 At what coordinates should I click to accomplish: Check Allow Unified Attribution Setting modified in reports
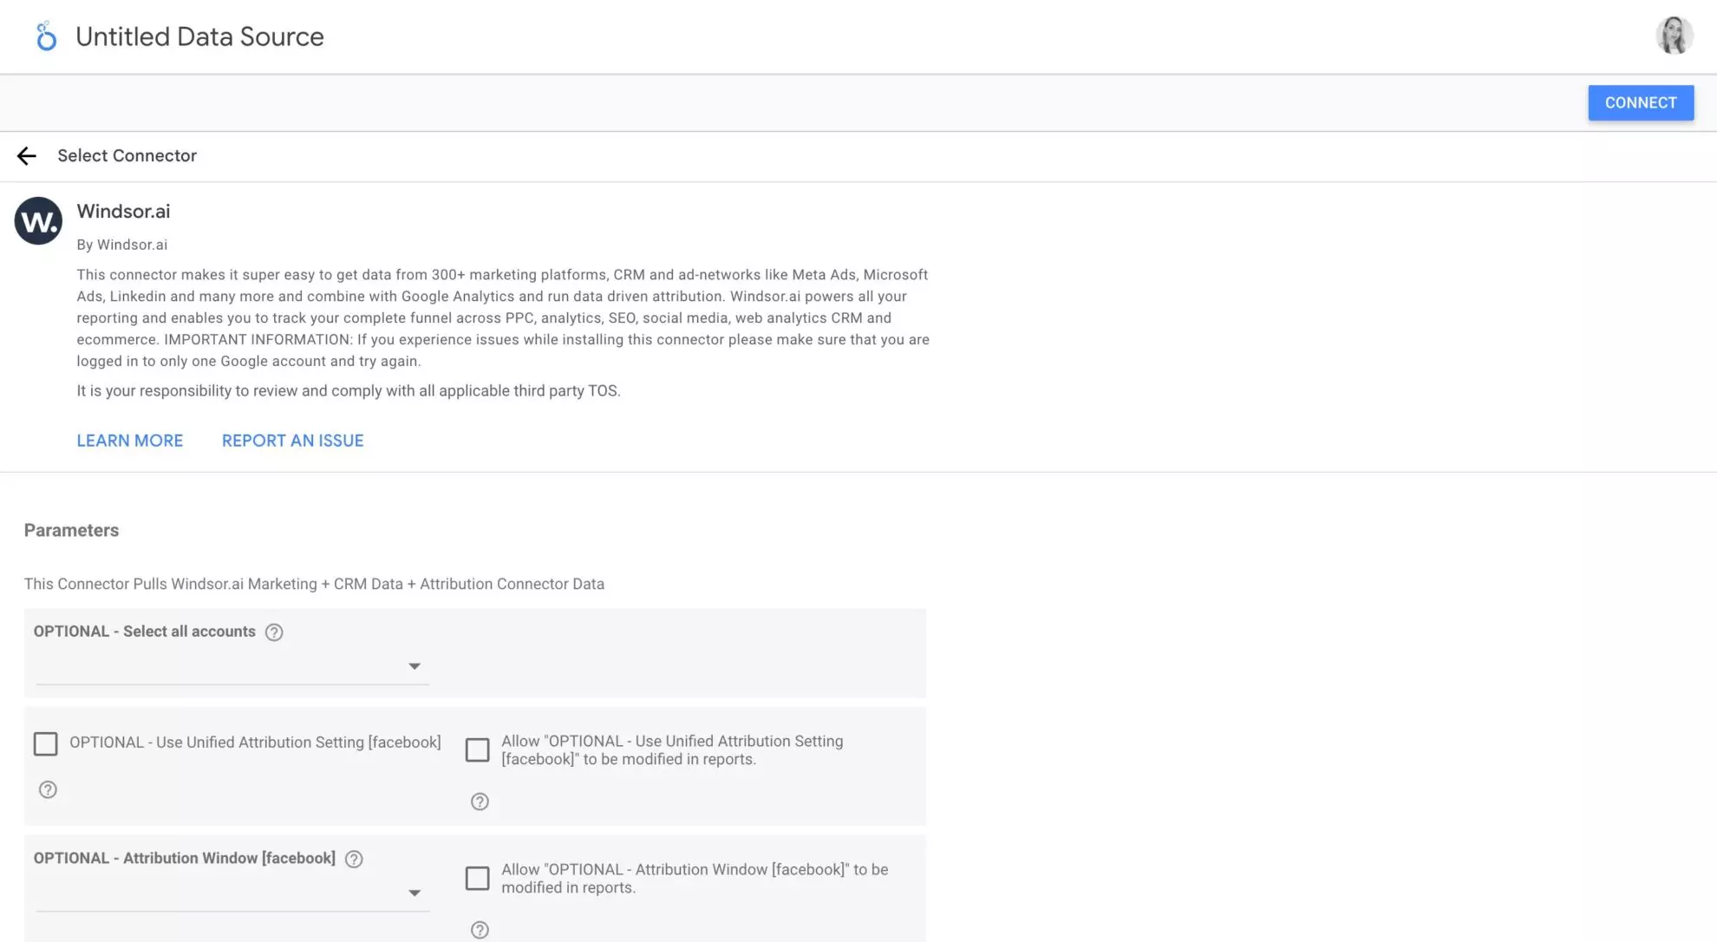pos(478,750)
